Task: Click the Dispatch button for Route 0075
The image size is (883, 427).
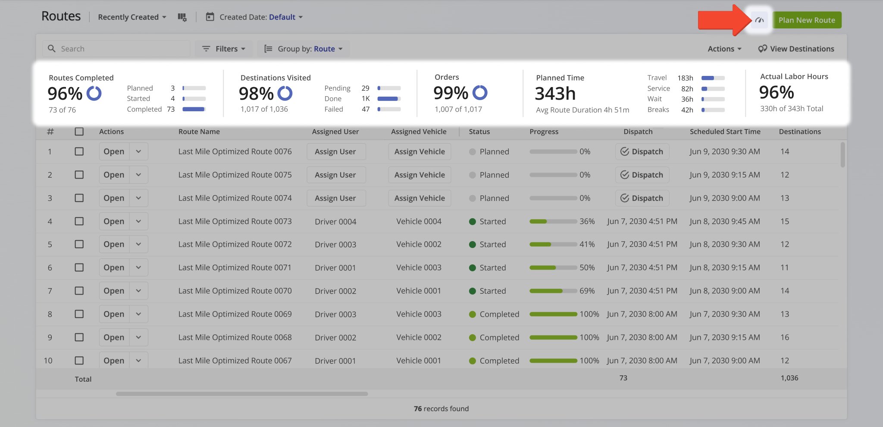Action: 642,175
